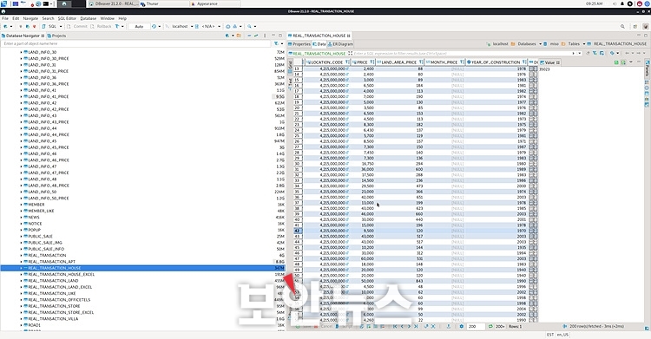Click the YEAR_OF_CONSTRUCTION column header

pyautogui.click(x=496, y=62)
